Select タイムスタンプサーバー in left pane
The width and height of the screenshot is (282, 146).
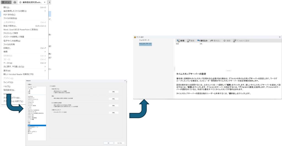(145, 44)
